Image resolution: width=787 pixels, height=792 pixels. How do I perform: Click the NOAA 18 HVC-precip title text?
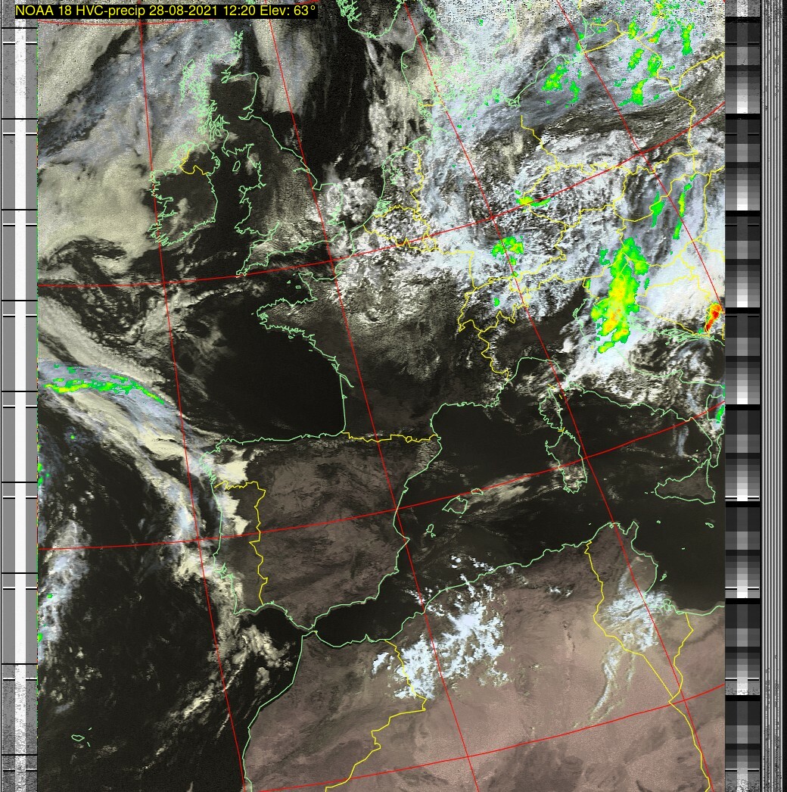coord(166,11)
